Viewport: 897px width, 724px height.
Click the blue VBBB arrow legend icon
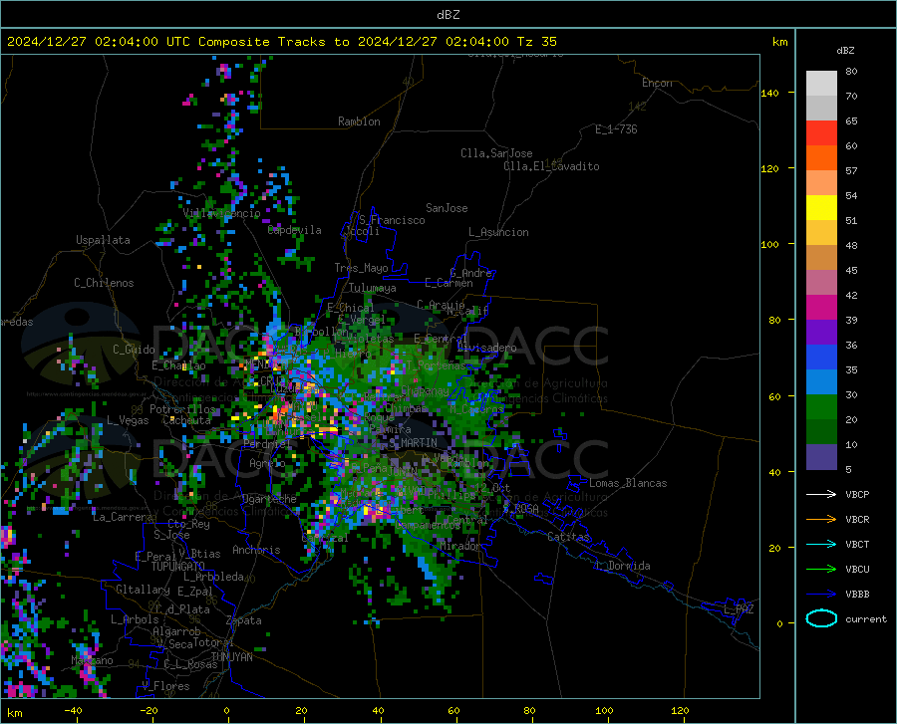pos(821,594)
